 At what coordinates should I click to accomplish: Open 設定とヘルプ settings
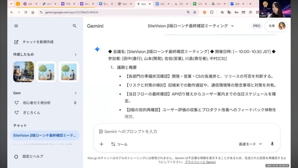point(33,156)
